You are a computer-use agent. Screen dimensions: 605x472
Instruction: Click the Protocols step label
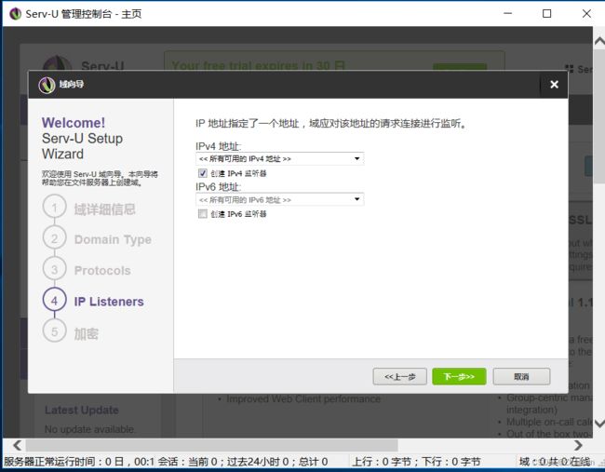click(x=102, y=271)
